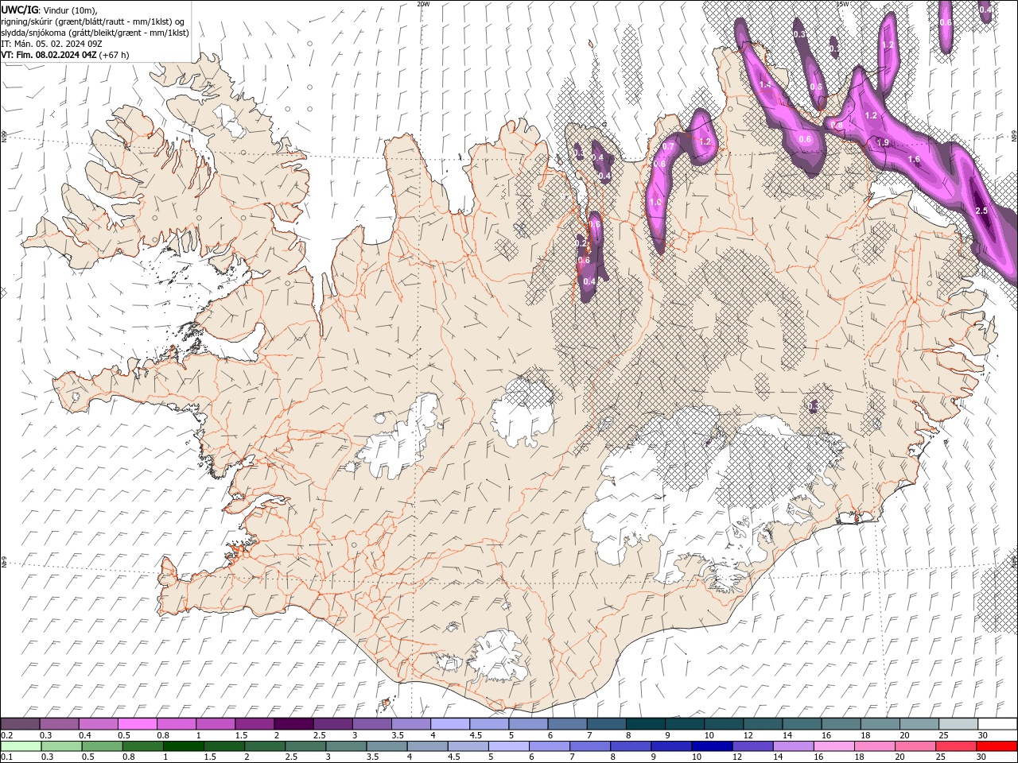
Task: Choose the lavender swatch labeled 4 in the upper row
Action: [449, 724]
